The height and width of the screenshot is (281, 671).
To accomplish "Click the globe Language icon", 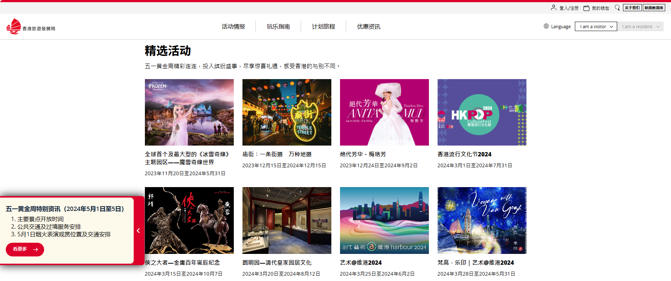I will [x=546, y=26].
